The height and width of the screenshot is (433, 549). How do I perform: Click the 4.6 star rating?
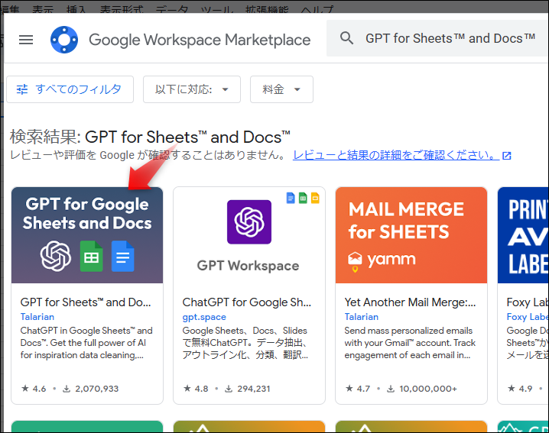(34, 389)
